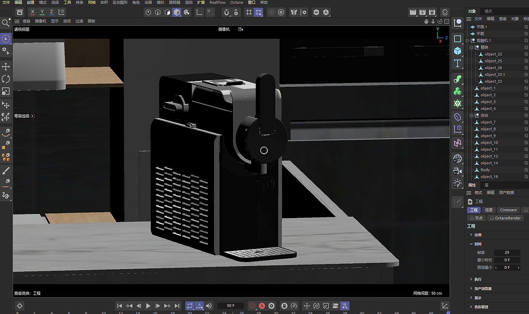Select the Scale tool
529x314 pixels.
tap(6, 91)
